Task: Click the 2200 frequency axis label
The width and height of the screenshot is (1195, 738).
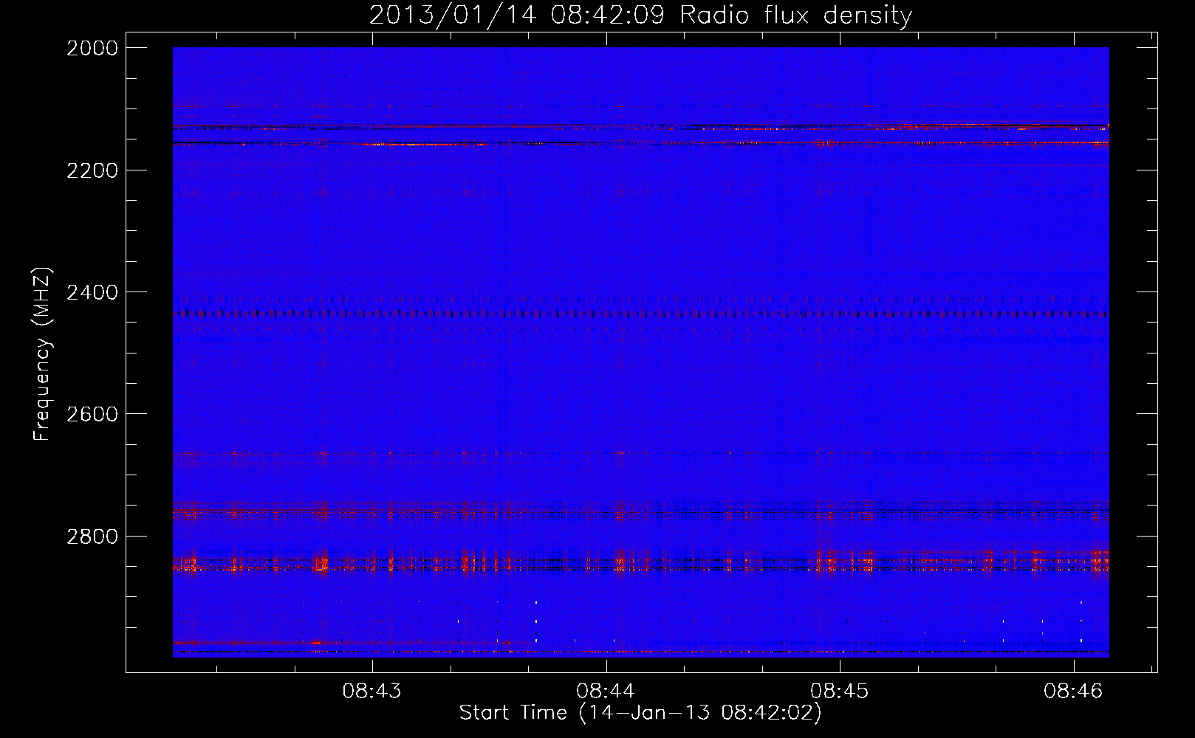Action: [x=92, y=170]
